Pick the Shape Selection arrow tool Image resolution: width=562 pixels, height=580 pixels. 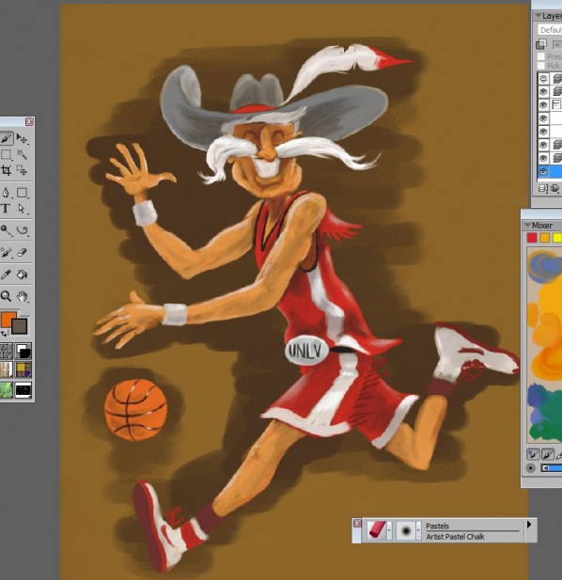point(23,209)
